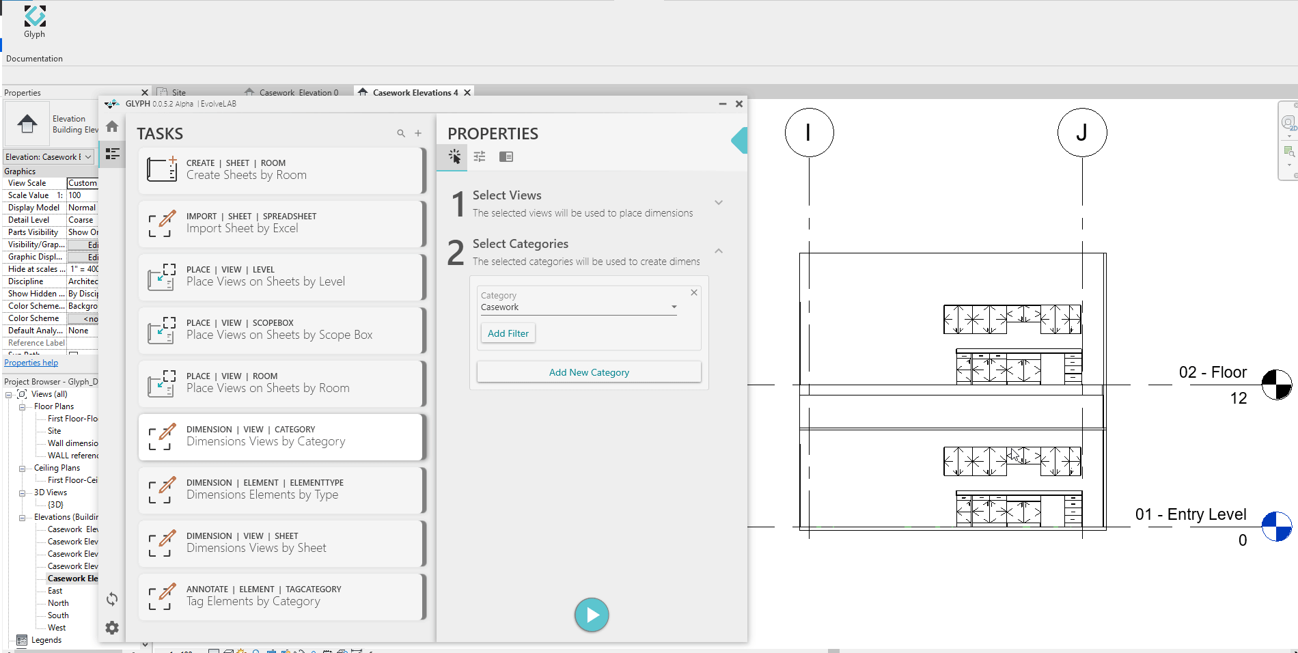Screen dimensions: 1298x653
Task: Open Tag Elements by Category task
Action: [x=281, y=596]
